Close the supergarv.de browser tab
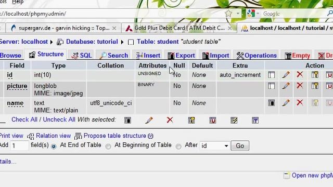The width and height of the screenshot is (333, 187). (x=114, y=28)
